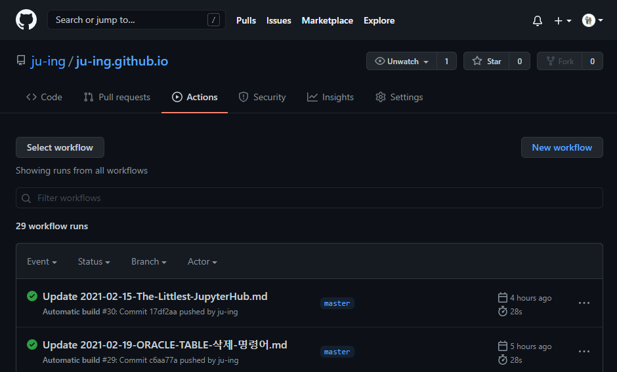The height and width of the screenshot is (372, 617).
Task: Create a New workflow
Action: [562, 147]
